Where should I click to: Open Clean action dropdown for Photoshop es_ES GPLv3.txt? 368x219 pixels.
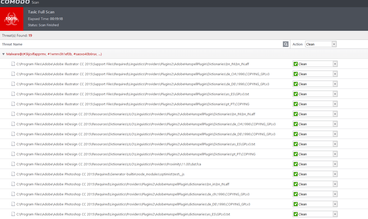tap(315, 214)
